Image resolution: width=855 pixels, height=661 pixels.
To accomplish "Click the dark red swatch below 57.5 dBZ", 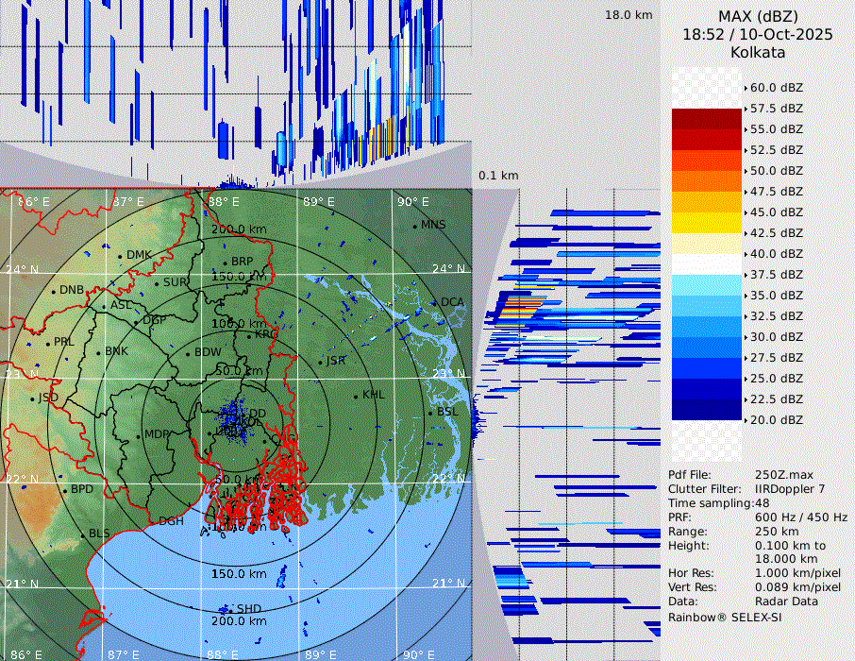I will [707, 119].
